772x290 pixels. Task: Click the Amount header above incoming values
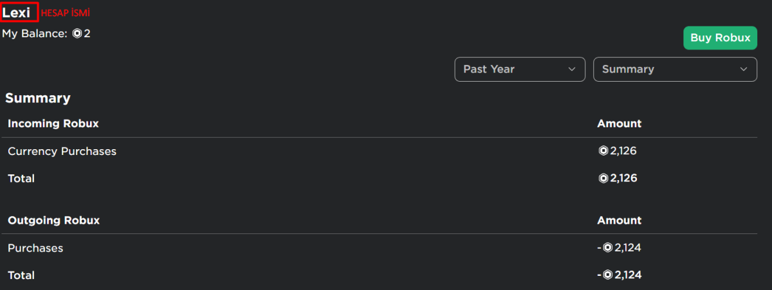(620, 123)
